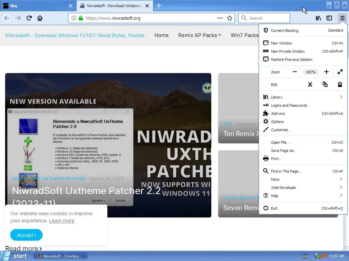The height and width of the screenshot is (261, 349).
Task: Bookmark this page with the star icon
Action: pos(230,18)
